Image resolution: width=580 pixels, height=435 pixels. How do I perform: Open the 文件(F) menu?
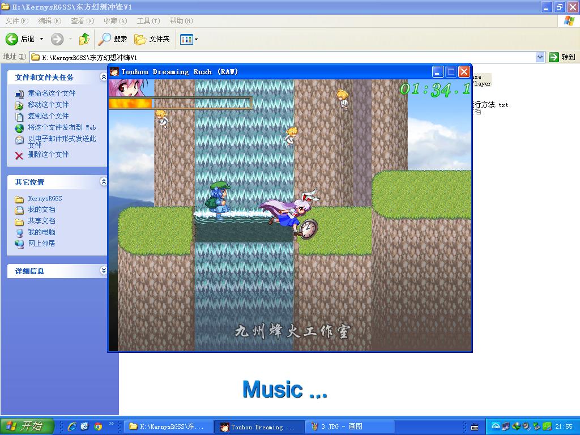click(x=17, y=21)
